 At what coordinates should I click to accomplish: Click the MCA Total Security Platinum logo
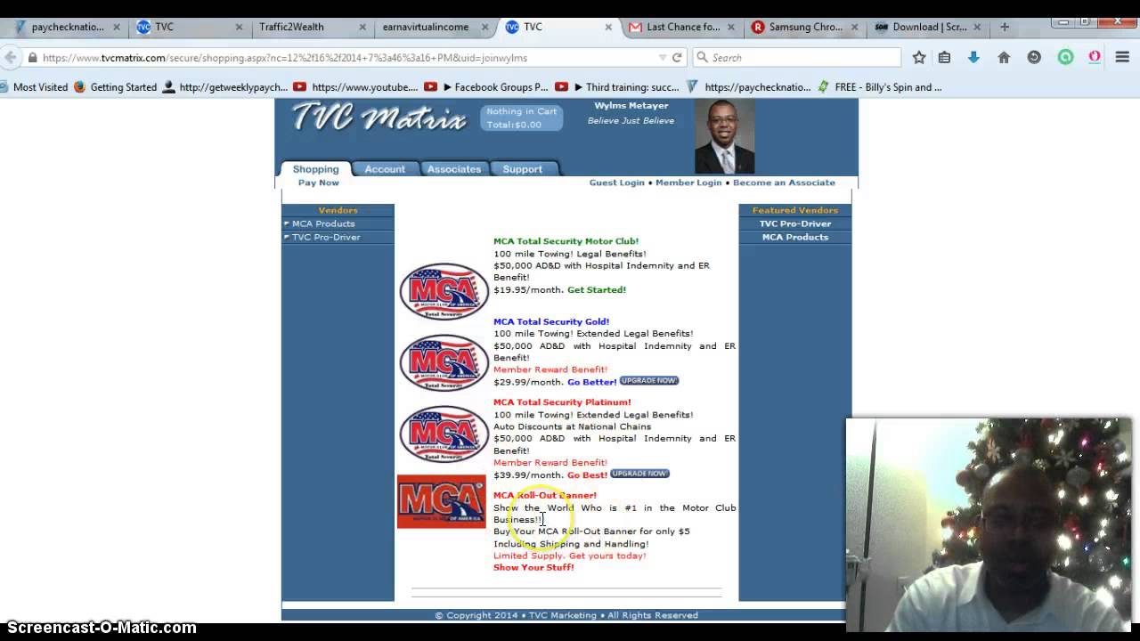click(x=444, y=434)
